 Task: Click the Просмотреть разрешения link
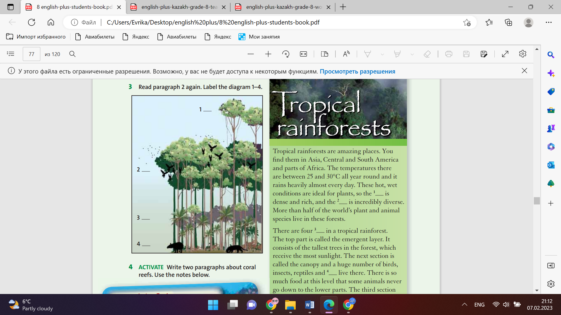coord(357,71)
